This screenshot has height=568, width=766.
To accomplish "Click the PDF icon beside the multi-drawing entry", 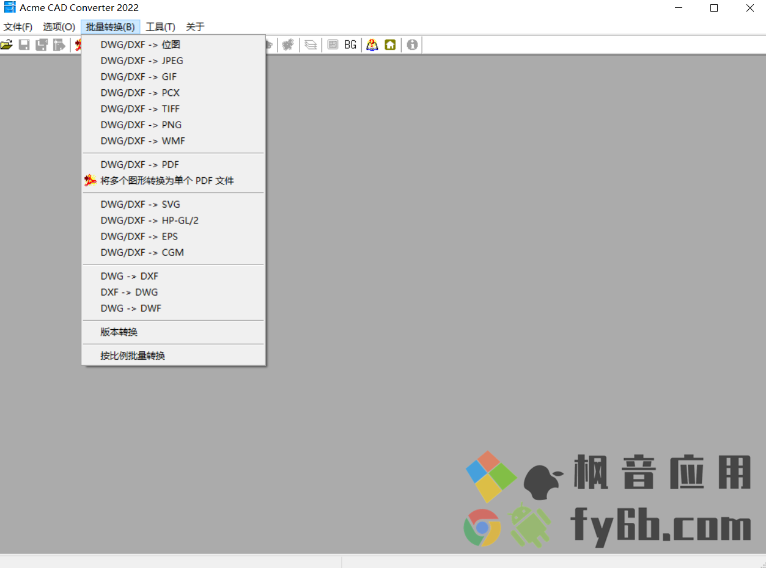I will 90,180.
